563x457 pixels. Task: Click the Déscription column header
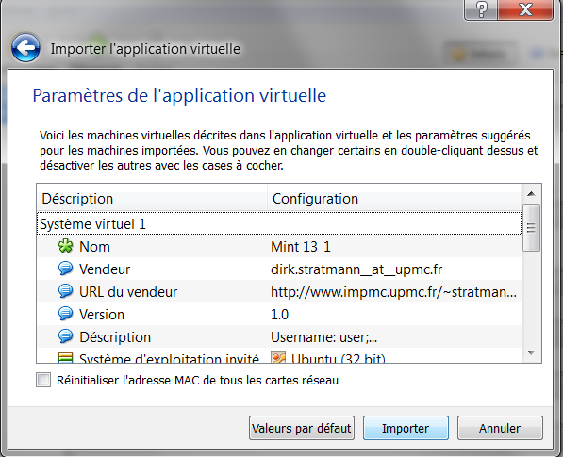[152, 199]
